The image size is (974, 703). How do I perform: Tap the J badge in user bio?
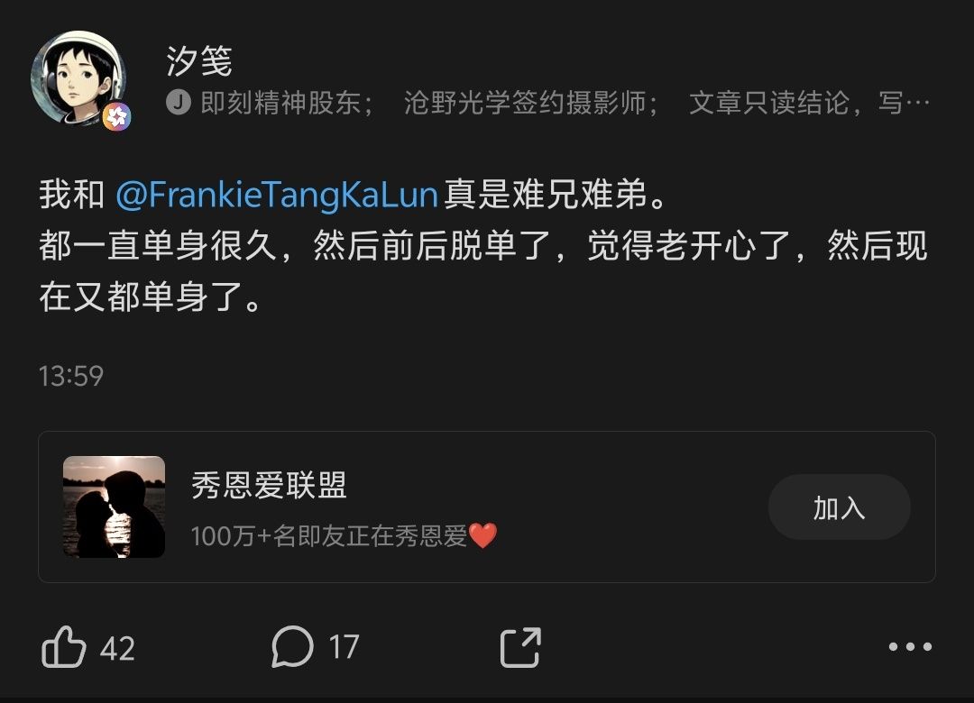click(x=178, y=103)
